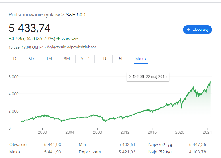Show the YTD chart range
221x158 pixels.
coord(85,59)
